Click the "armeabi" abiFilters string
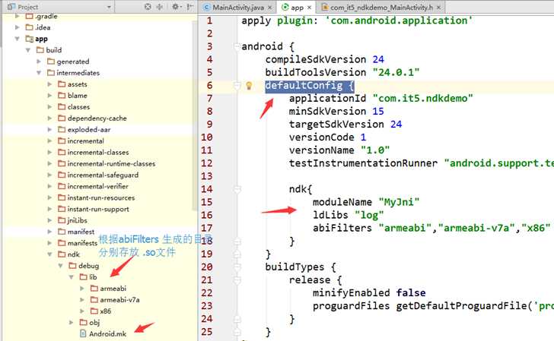Viewport: 554px width, 341px height. [405, 228]
